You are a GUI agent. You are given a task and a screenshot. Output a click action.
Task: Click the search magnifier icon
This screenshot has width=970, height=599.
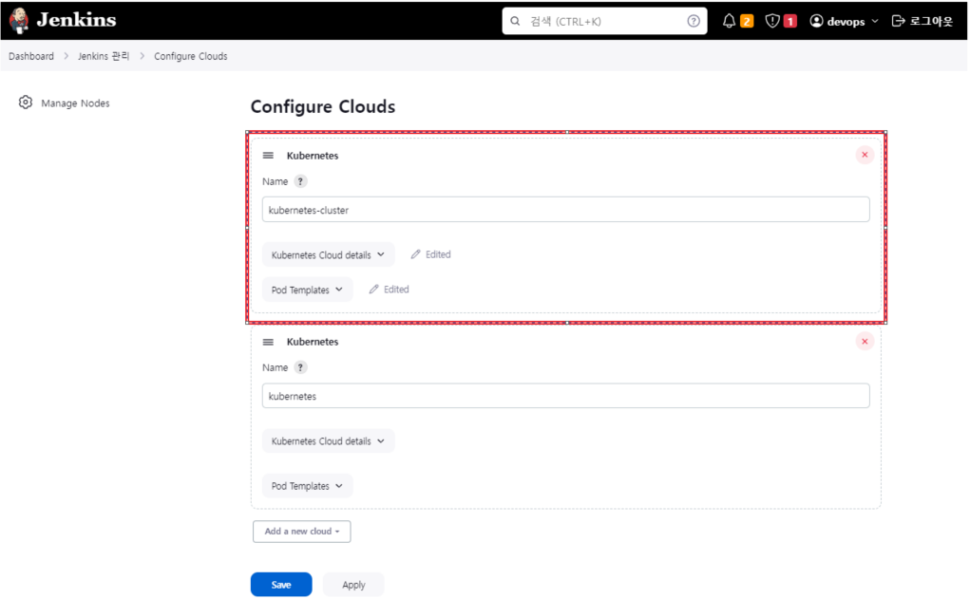pyautogui.click(x=515, y=21)
